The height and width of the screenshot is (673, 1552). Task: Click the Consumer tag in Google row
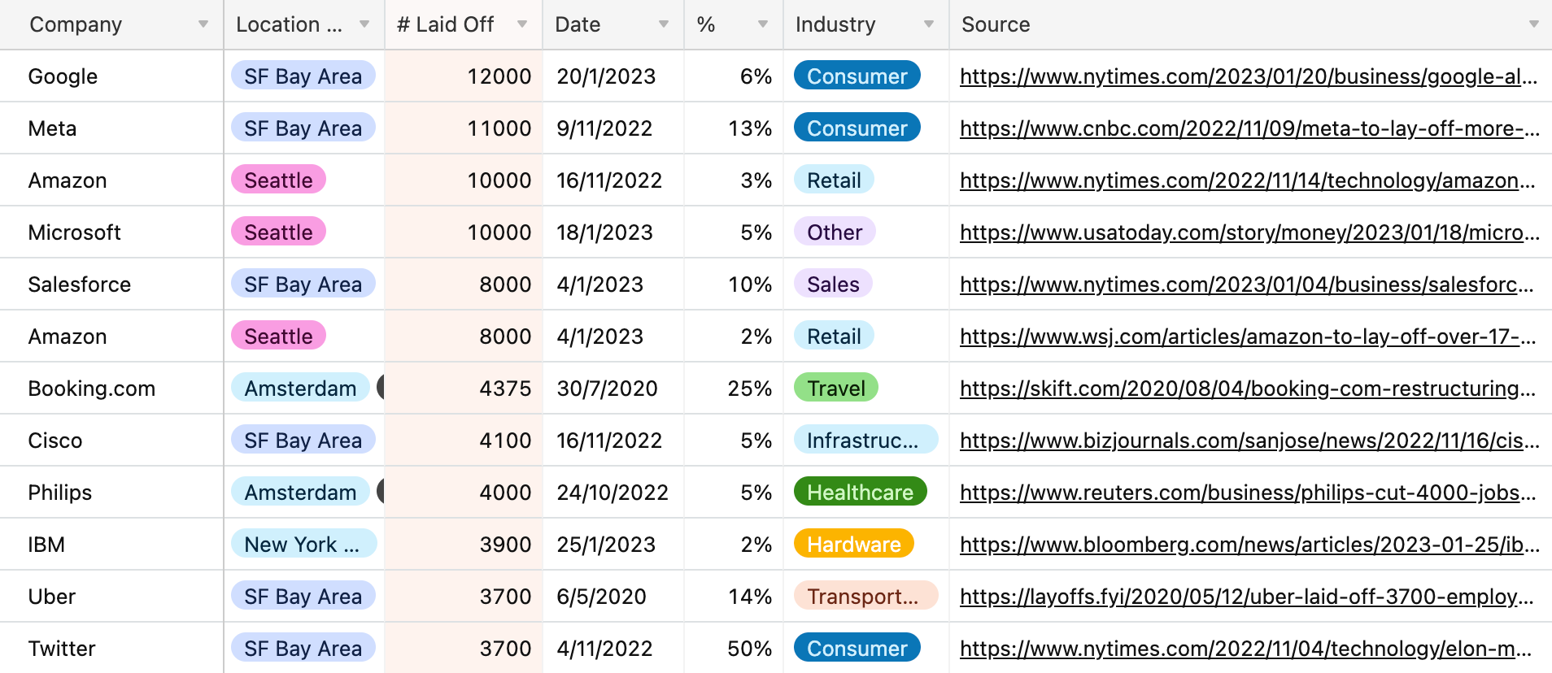point(857,76)
